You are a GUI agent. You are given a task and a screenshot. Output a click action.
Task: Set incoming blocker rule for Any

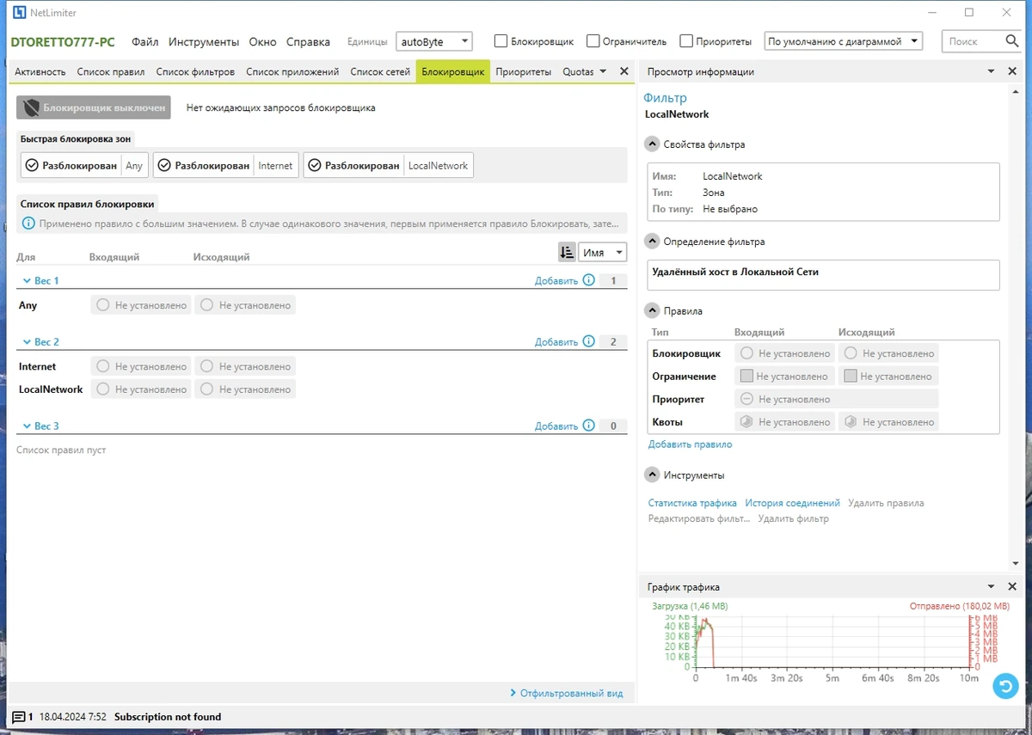[x=142, y=305]
